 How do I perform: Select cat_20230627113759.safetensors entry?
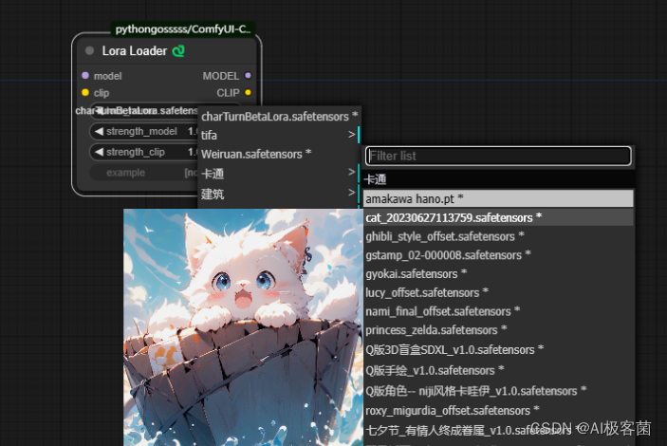[498, 217]
